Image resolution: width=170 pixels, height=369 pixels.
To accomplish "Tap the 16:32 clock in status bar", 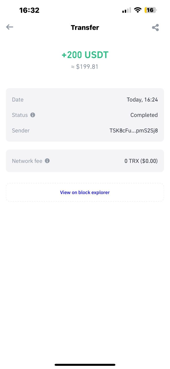I will pyautogui.click(x=29, y=10).
